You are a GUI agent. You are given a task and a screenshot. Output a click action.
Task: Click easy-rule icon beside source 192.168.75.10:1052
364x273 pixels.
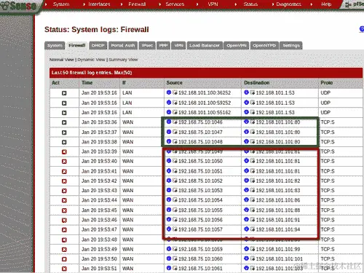click(x=175, y=181)
